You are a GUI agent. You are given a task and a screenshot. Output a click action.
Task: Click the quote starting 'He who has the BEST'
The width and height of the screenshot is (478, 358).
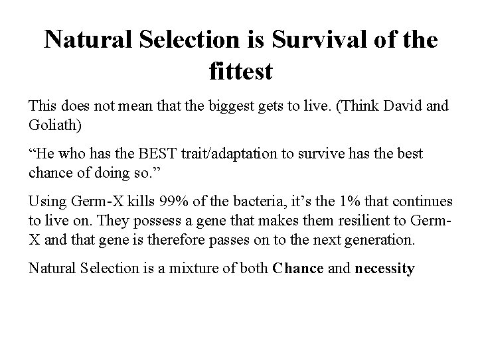pyautogui.click(x=226, y=163)
